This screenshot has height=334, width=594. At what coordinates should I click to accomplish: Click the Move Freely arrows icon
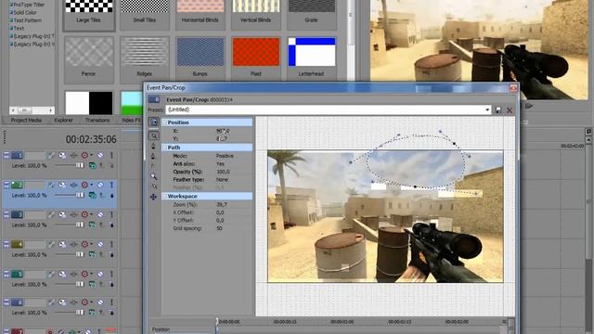(153, 197)
